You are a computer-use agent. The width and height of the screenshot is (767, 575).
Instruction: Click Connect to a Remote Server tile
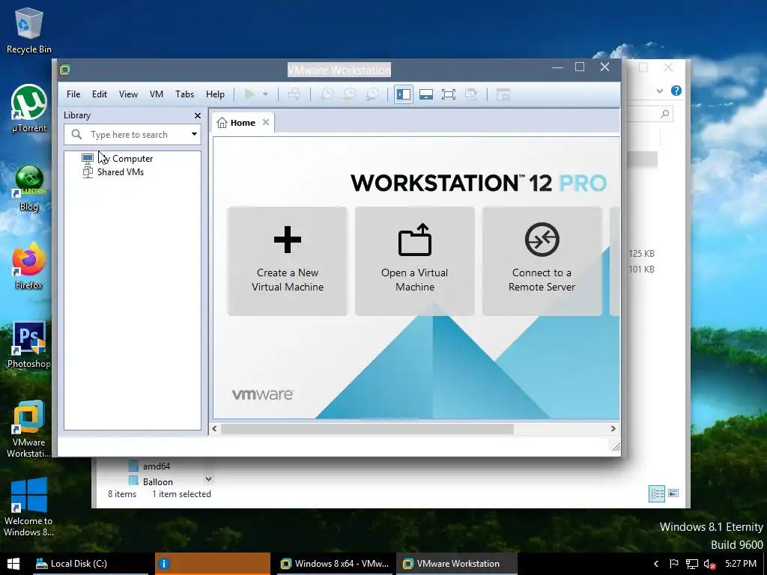(x=542, y=261)
